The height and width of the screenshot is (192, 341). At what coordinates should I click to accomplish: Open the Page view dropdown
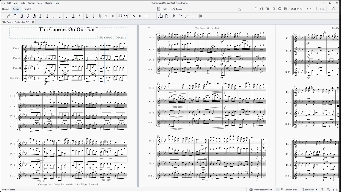309,190
